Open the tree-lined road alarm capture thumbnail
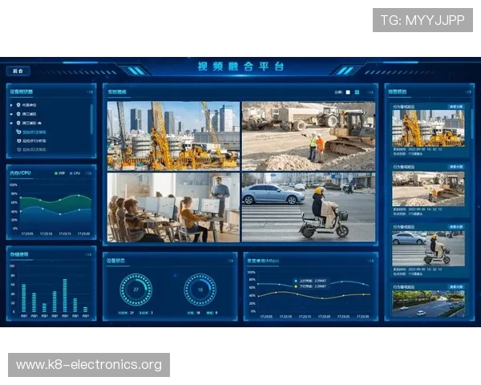The image size is (481, 385). click(429, 304)
